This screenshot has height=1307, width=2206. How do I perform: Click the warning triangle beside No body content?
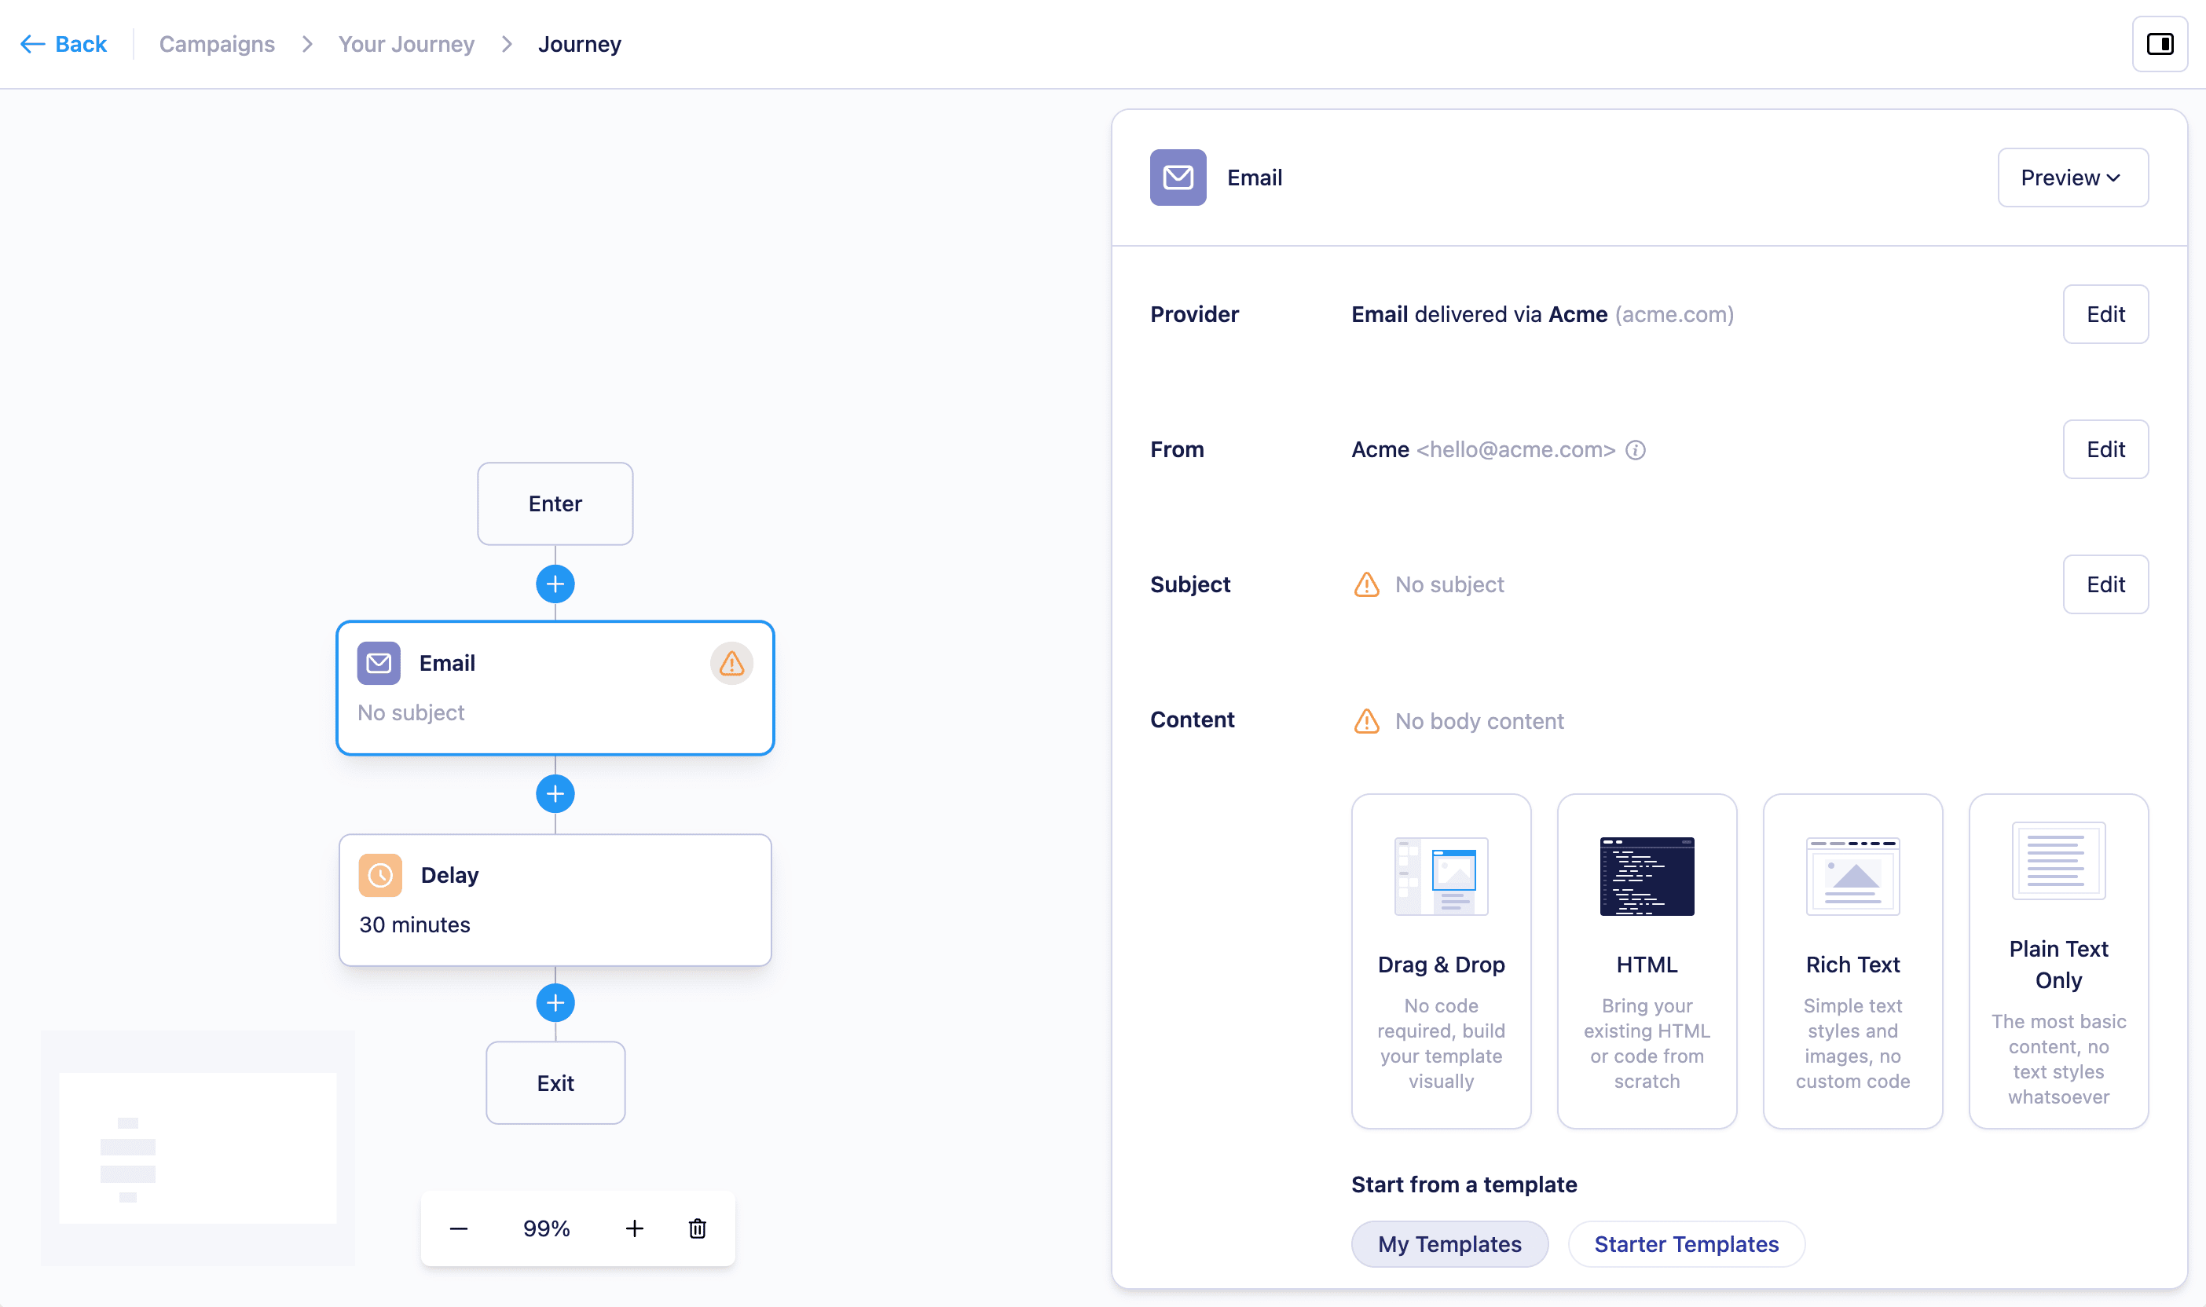pos(1366,721)
